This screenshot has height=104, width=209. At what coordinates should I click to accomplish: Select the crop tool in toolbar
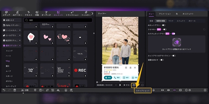[47, 90]
